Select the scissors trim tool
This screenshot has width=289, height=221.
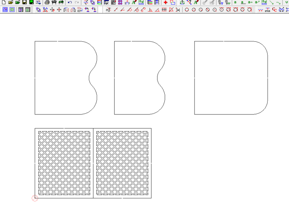[x=109, y=10]
